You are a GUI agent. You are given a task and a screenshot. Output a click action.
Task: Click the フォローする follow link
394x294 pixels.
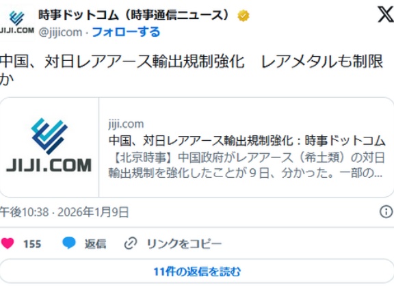126,32
